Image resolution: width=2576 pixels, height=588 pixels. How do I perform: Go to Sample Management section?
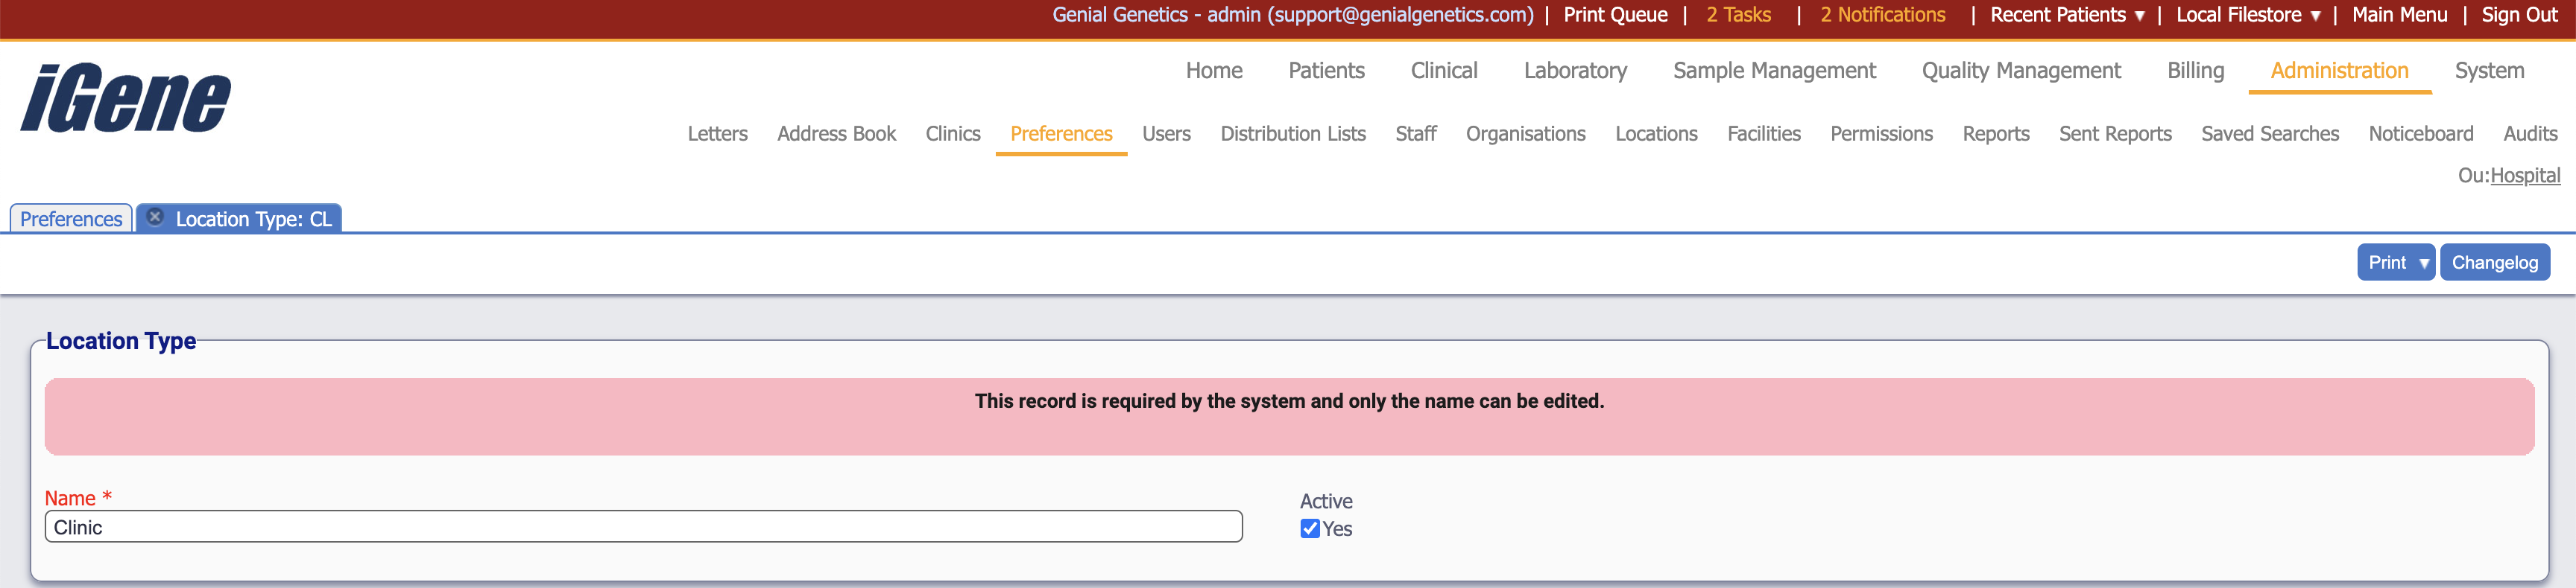(x=1773, y=71)
